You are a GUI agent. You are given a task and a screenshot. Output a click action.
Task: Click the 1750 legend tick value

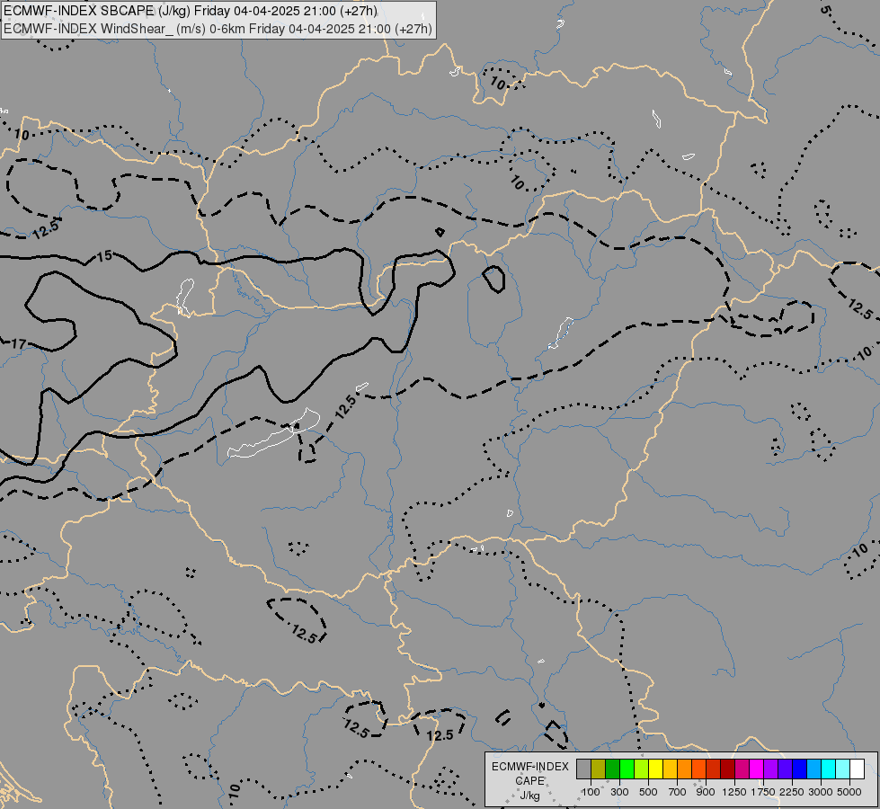pos(763,792)
